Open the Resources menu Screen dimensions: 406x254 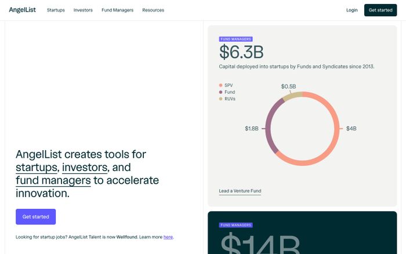[153, 10]
